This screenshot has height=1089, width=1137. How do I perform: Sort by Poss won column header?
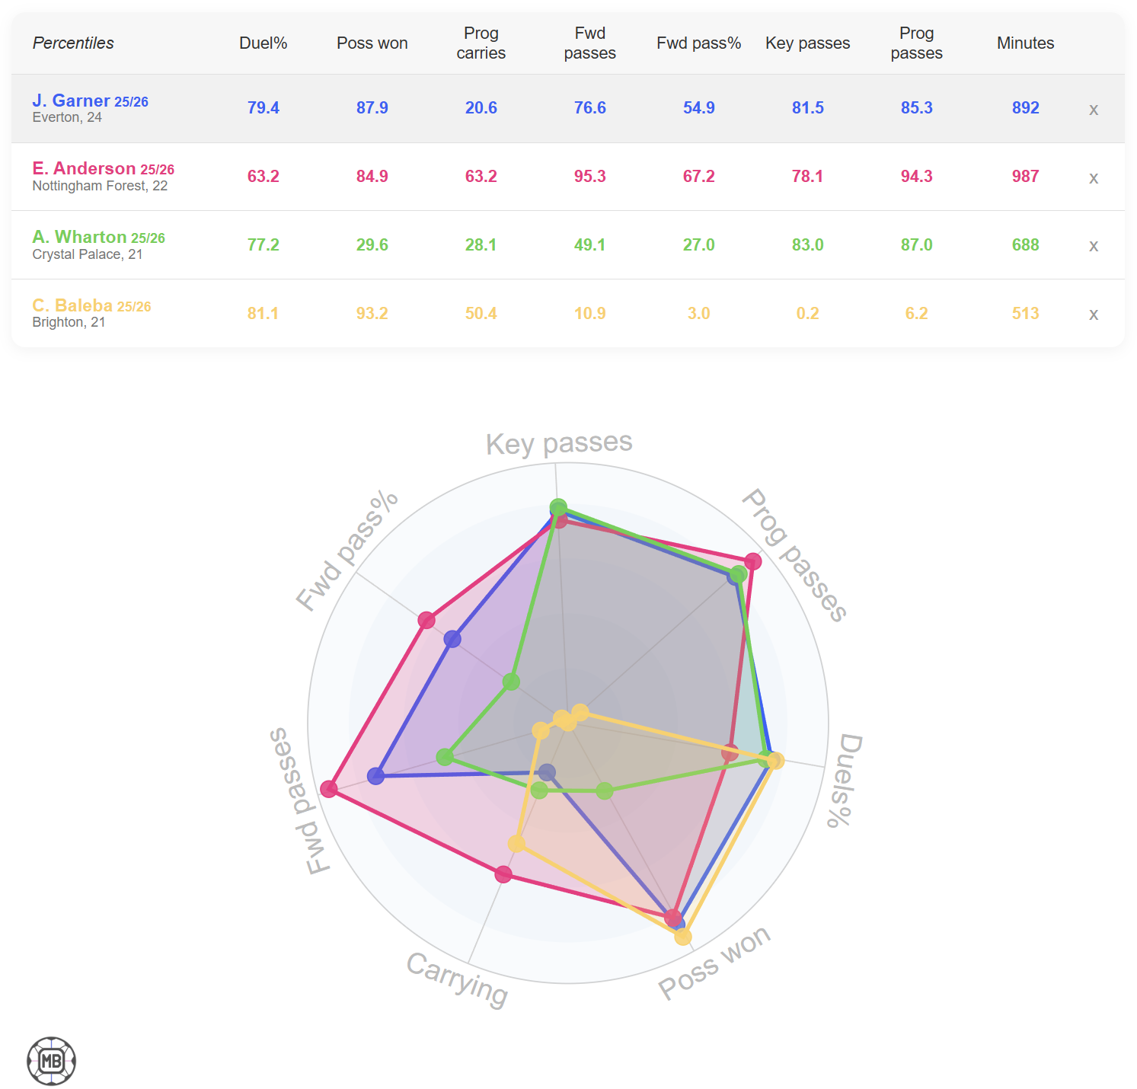[x=372, y=43]
